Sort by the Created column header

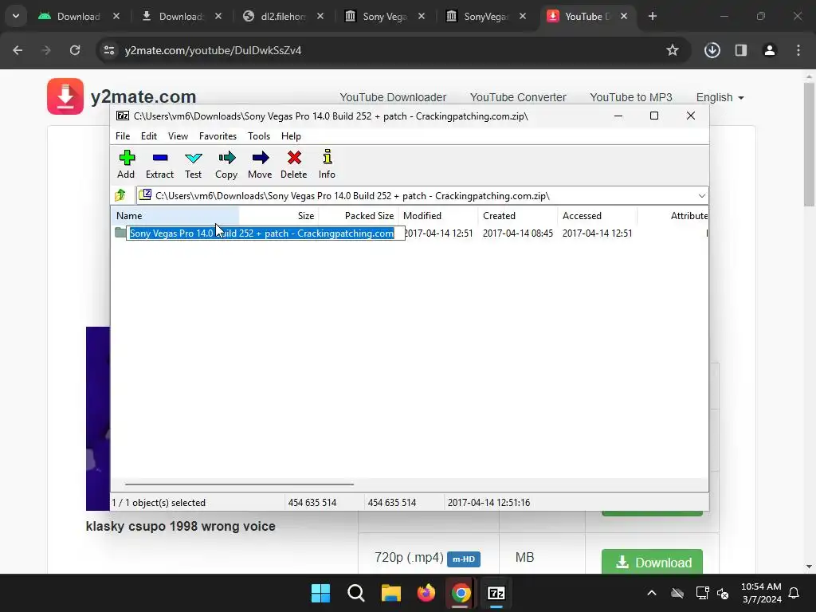(518, 215)
